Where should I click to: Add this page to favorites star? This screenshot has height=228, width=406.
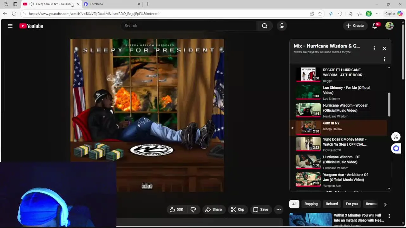[320, 14]
